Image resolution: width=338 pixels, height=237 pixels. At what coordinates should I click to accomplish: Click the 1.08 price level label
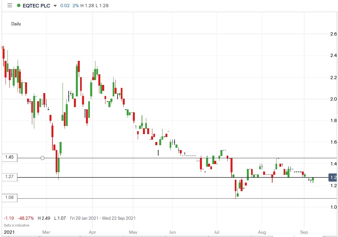coord(9,197)
